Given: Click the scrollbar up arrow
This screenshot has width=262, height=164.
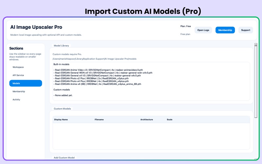Looking at the screenshot, I should tap(256, 45).
